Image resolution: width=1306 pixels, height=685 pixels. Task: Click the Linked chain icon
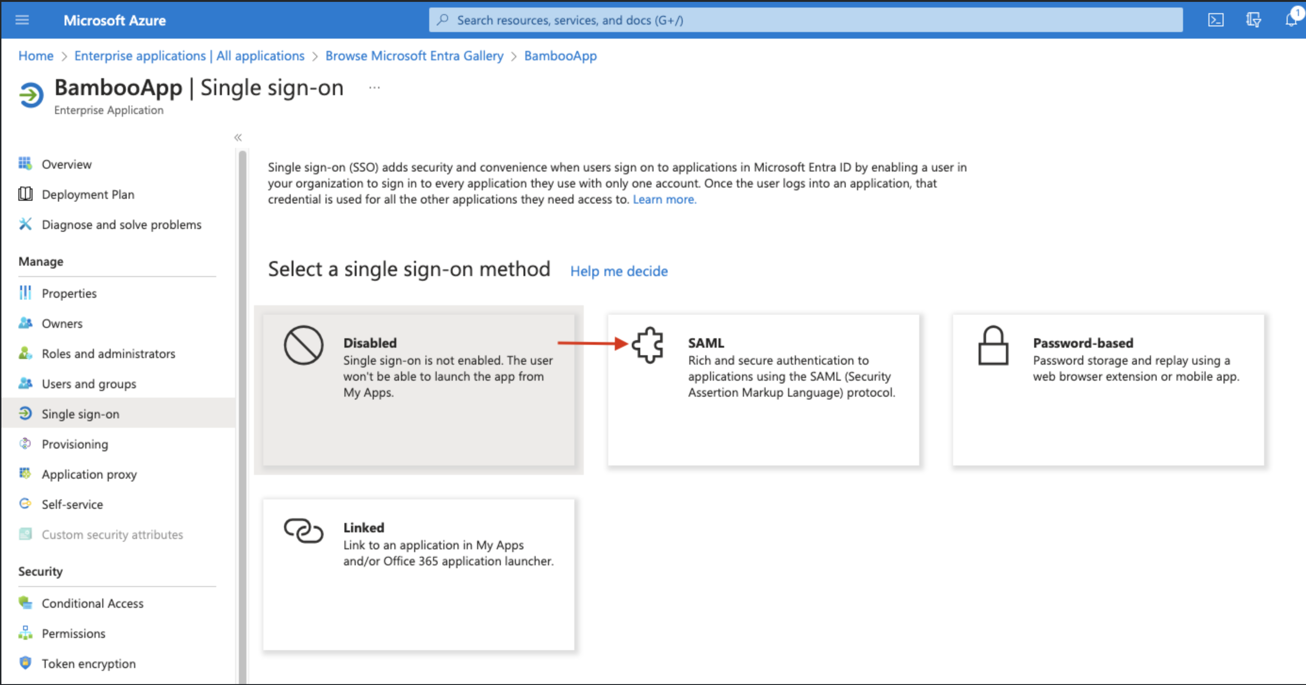(303, 530)
